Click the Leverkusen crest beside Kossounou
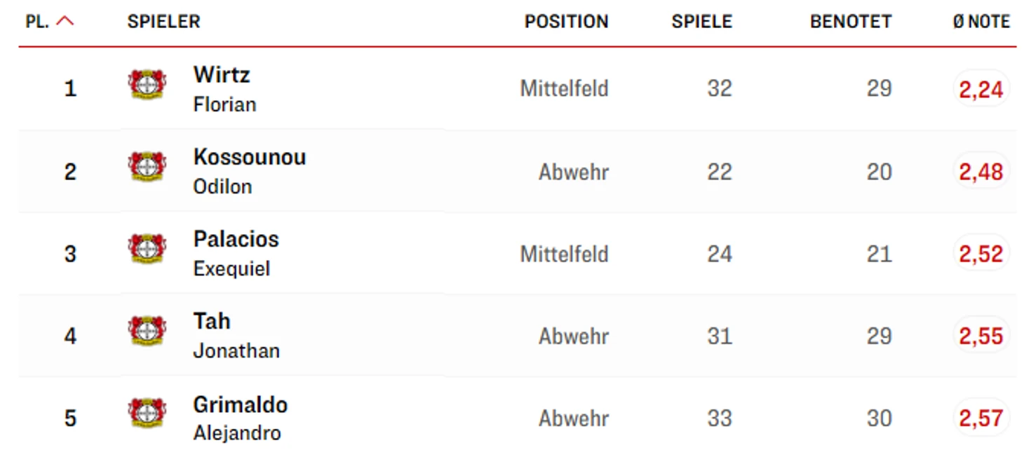 coord(147,167)
